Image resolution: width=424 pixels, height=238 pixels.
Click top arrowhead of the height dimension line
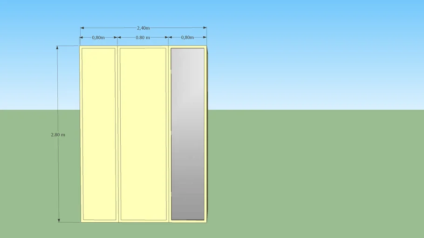(x=58, y=47)
